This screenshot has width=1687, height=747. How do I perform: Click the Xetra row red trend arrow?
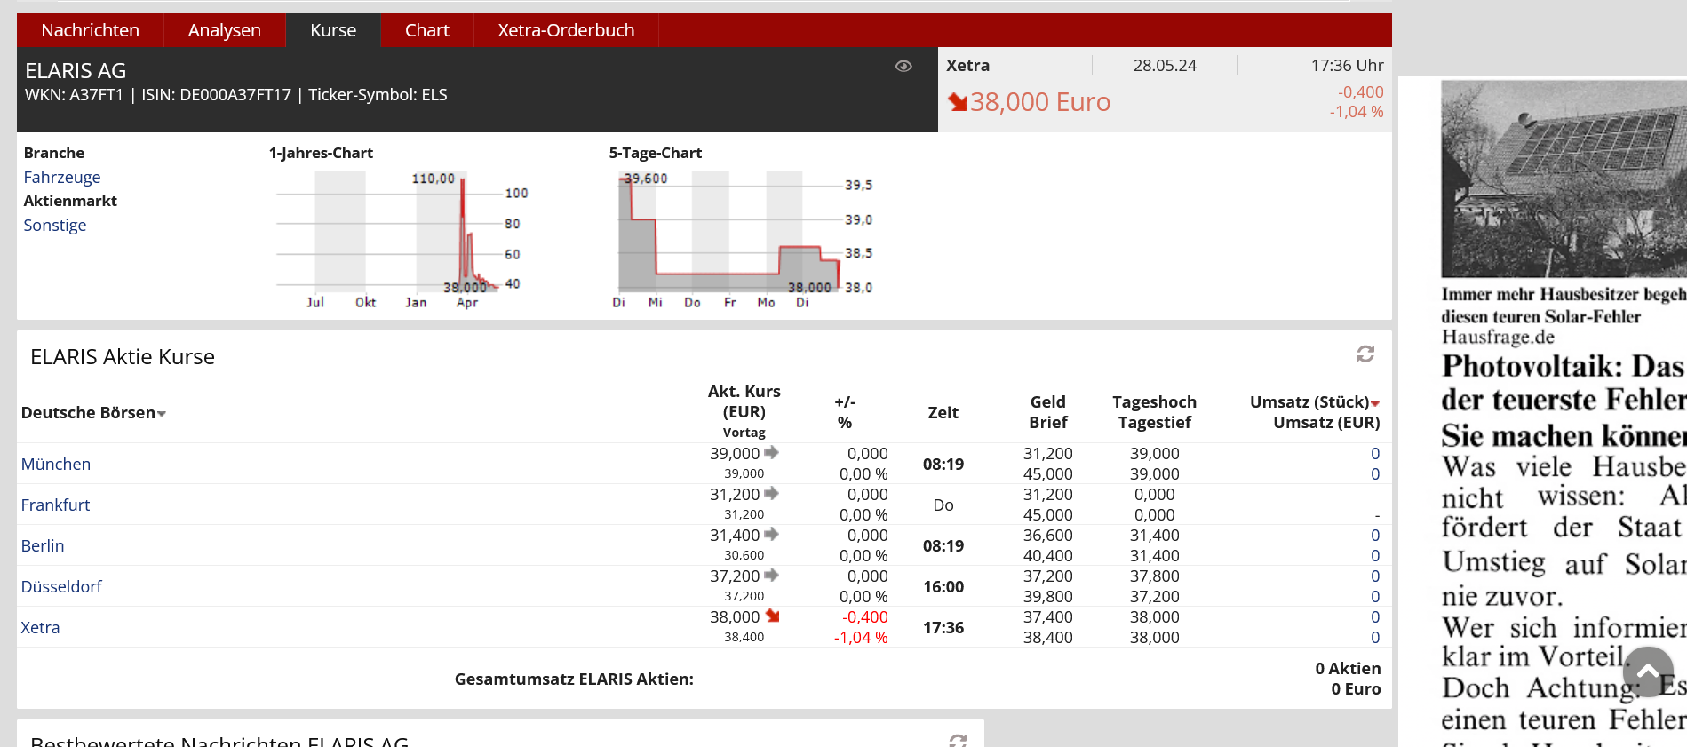pyautogui.click(x=772, y=616)
